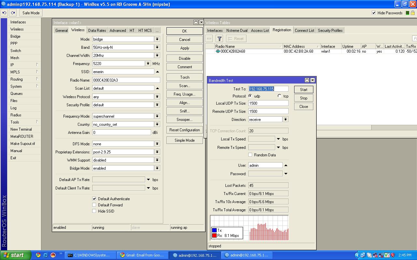
Task: Click the Redo arrow in the WinBox toolbar
Action: point(13,13)
